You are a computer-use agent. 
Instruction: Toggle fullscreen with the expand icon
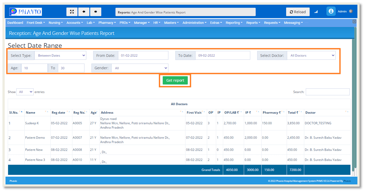coord(72,12)
